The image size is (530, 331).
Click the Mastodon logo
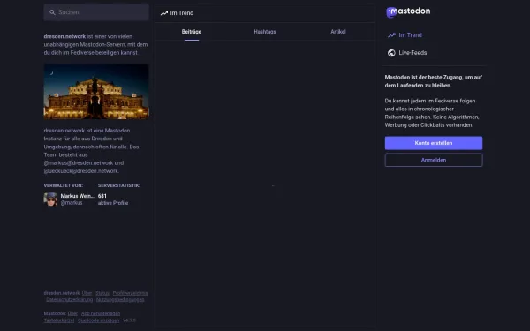(x=408, y=11)
